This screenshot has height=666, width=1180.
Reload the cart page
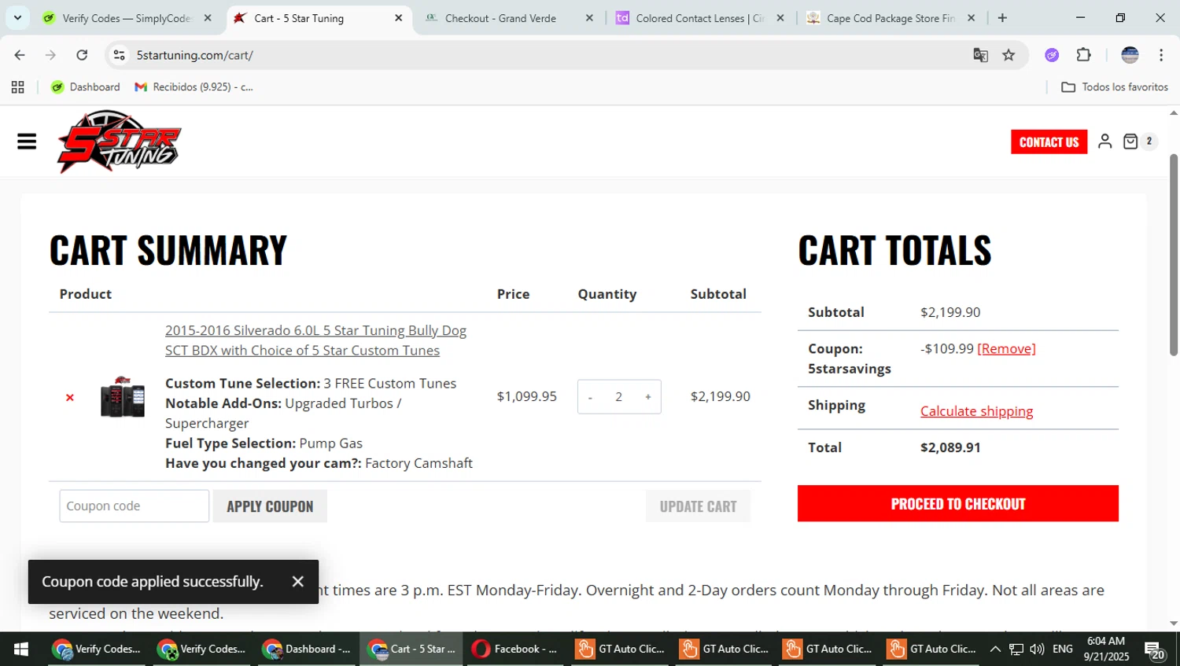(x=82, y=55)
